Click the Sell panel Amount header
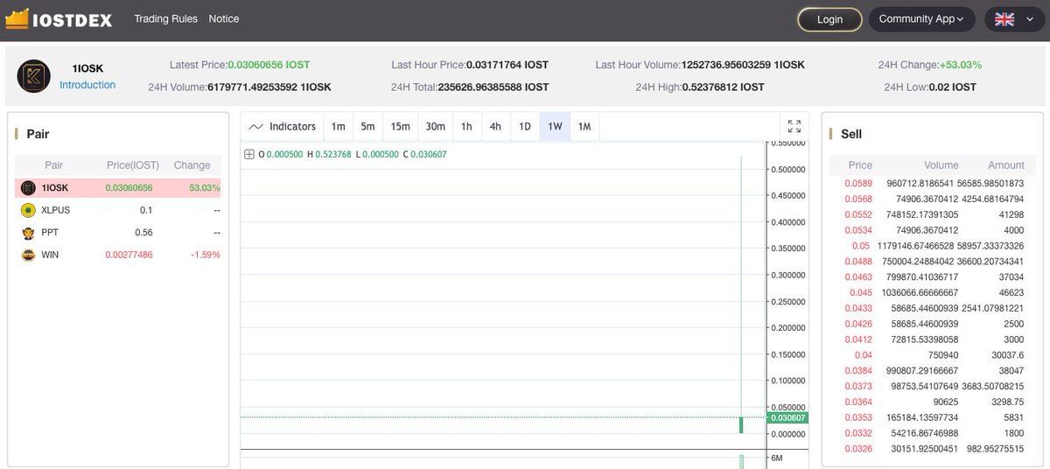The width and height of the screenshot is (1050, 469). coord(1006,164)
